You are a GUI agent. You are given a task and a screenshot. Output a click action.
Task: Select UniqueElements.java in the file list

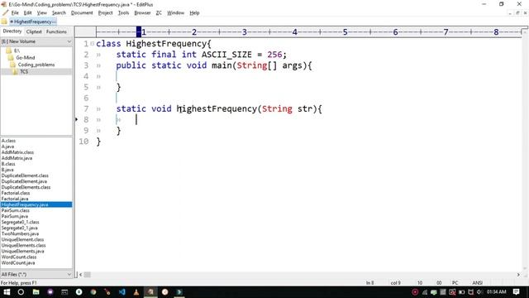click(23, 251)
